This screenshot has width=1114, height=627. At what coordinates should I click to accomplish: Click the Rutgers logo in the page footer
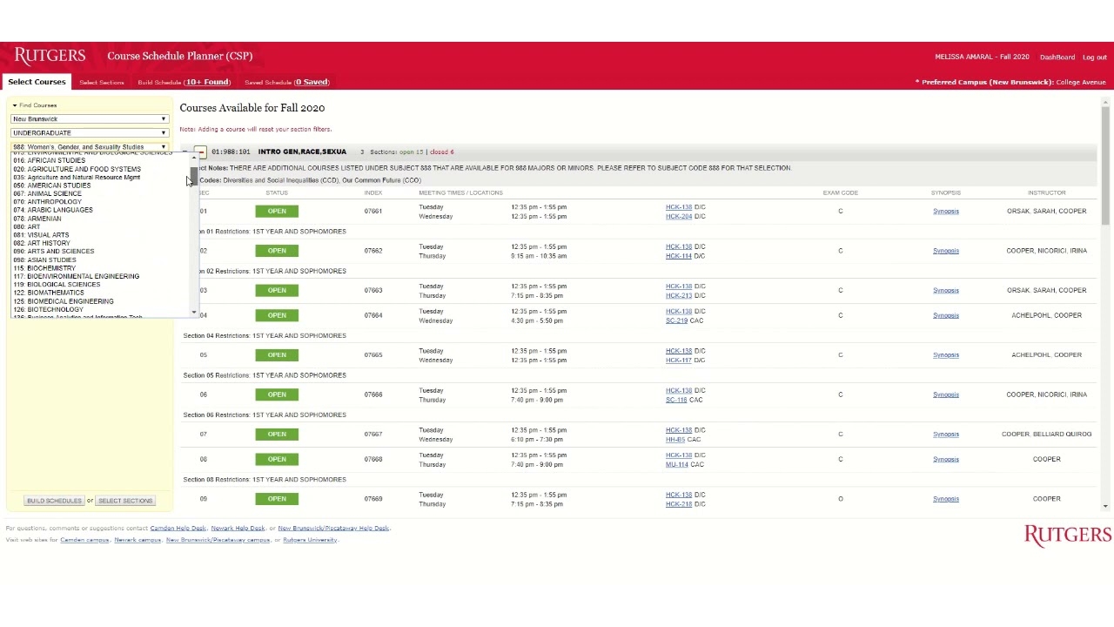click(1067, 534)
